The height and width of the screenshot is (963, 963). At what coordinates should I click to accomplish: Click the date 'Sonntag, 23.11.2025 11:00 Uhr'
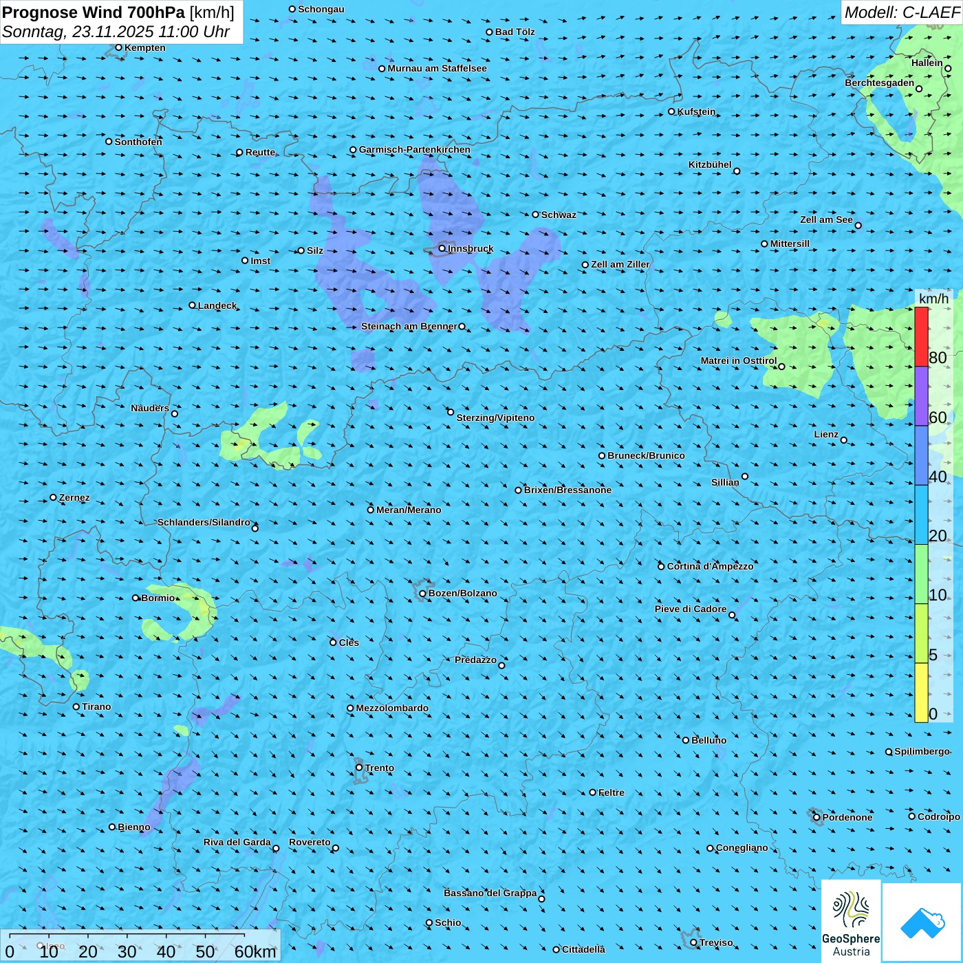(116, 32)
